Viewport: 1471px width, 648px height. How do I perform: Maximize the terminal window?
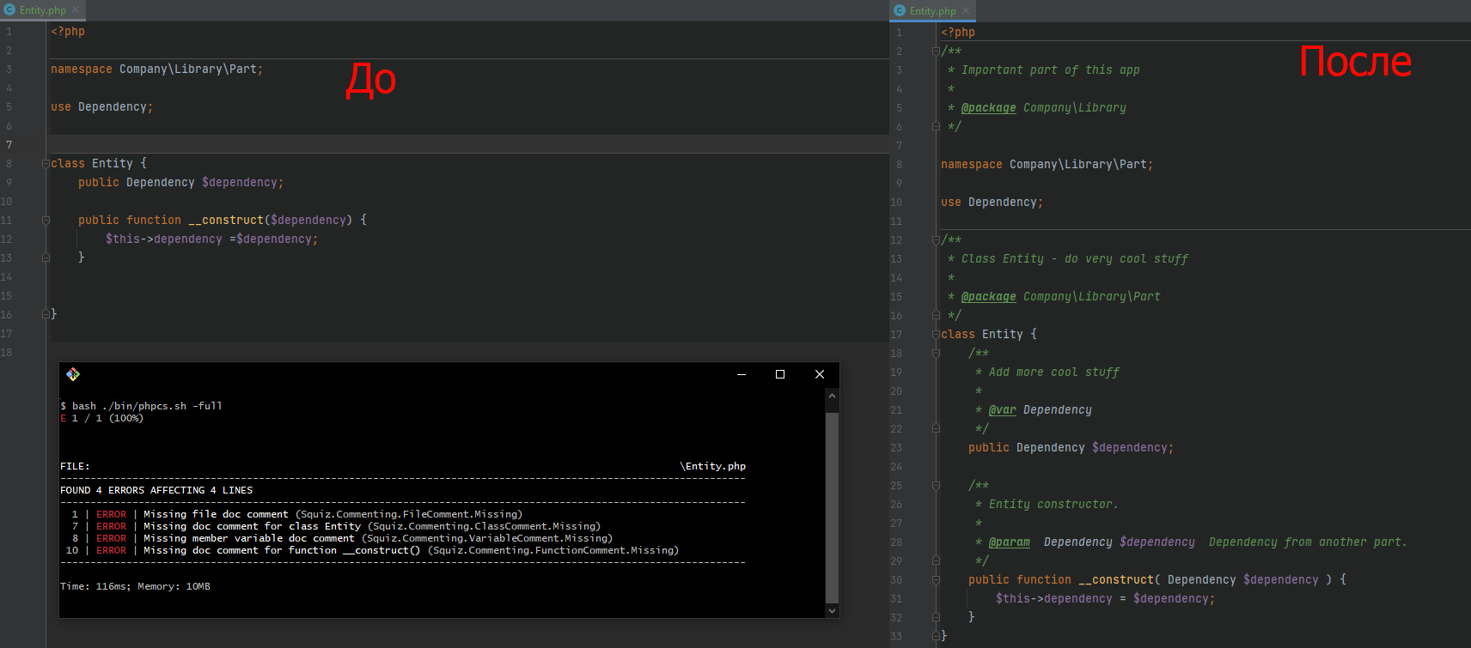coord(780,374)
